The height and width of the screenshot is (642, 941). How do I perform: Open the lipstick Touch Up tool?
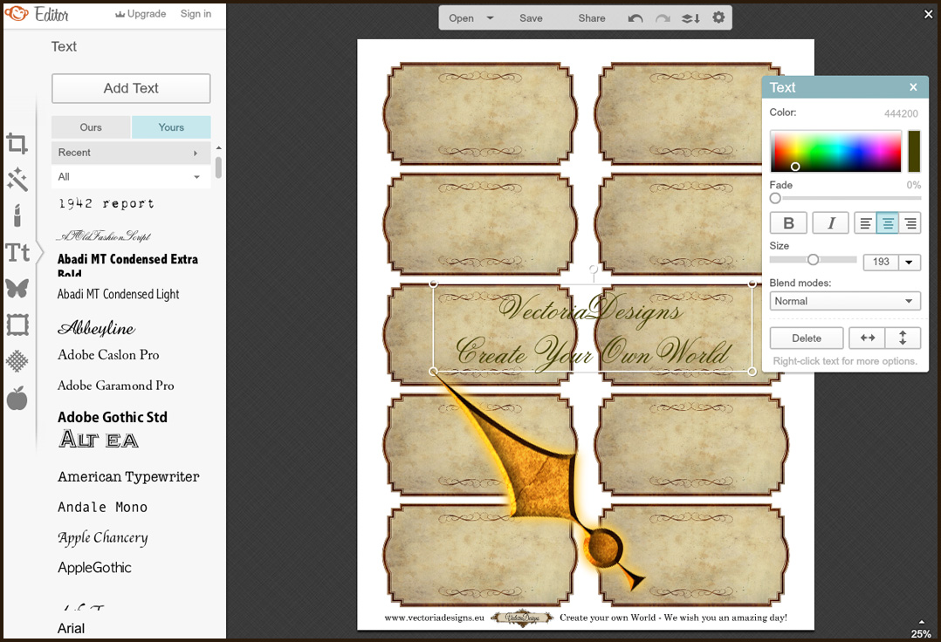point(17,215)
